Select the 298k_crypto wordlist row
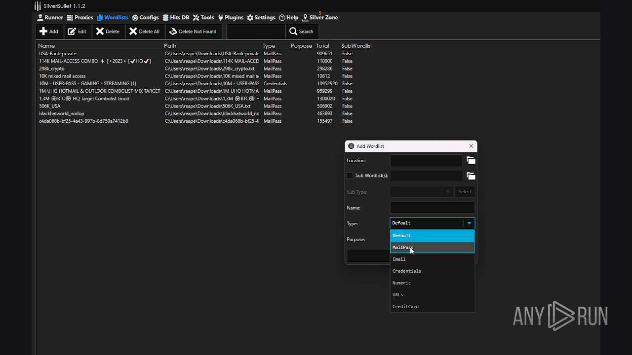Image resolution: width=632 pixels, height=355 pixels. [x=205, y=69]
